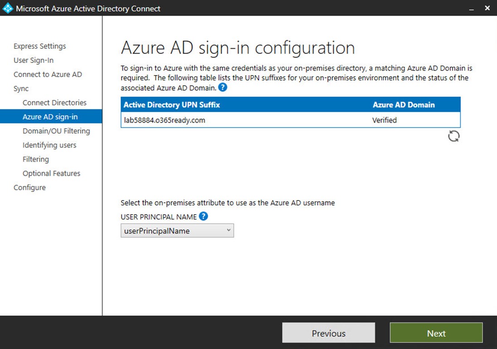Click 'Select the on-premises attribute' instruction text
Image resolution: width=497 pixels, height=349 pixels.
[228, 203]
